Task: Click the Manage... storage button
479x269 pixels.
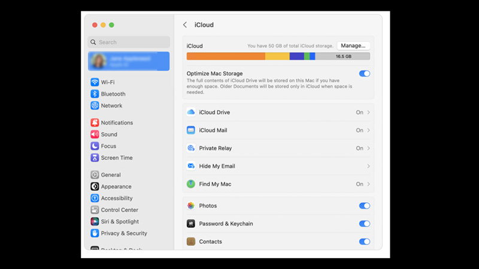Action: click(353, 46)
